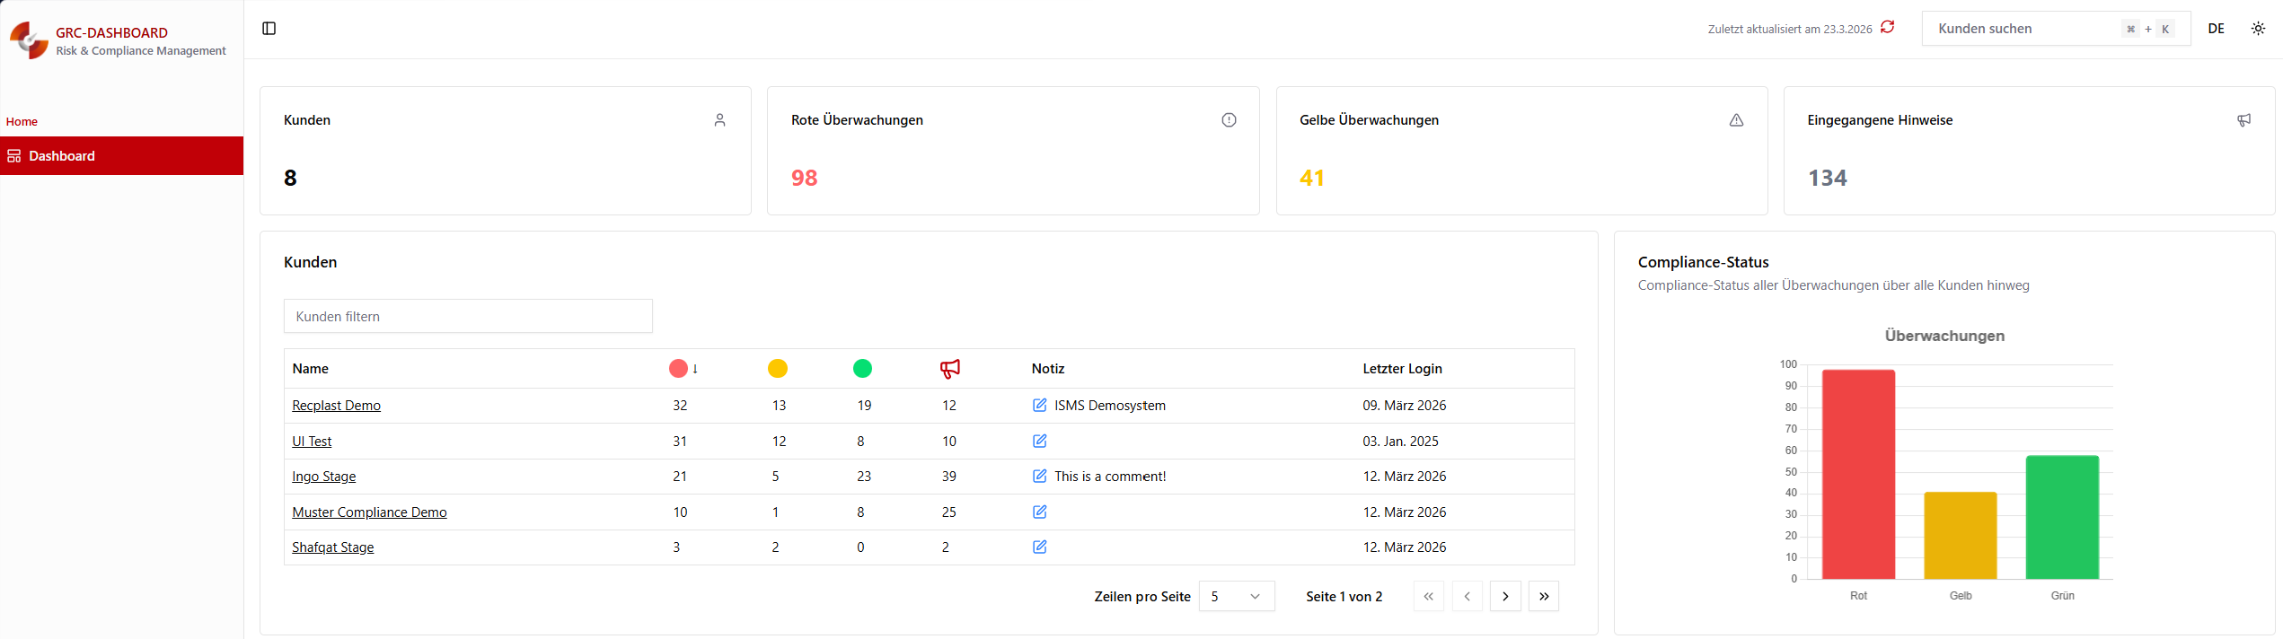Click the 'This is a comment!' note
The image size is (2283, 639).
(x=1110, y=477)
